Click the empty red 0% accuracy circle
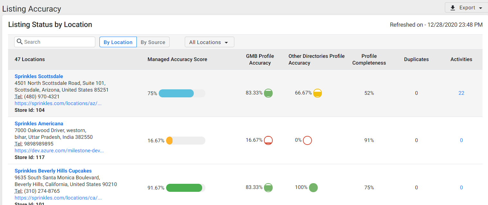This screenshot has width=488, height=205. point(307,140)
